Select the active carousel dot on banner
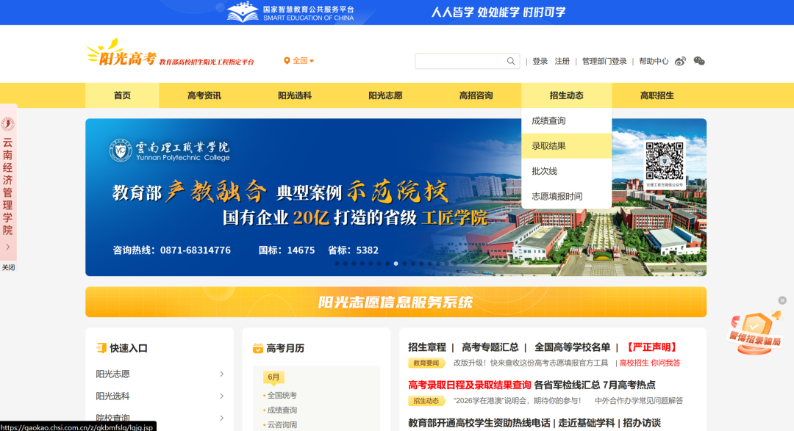 click(396, 264)
